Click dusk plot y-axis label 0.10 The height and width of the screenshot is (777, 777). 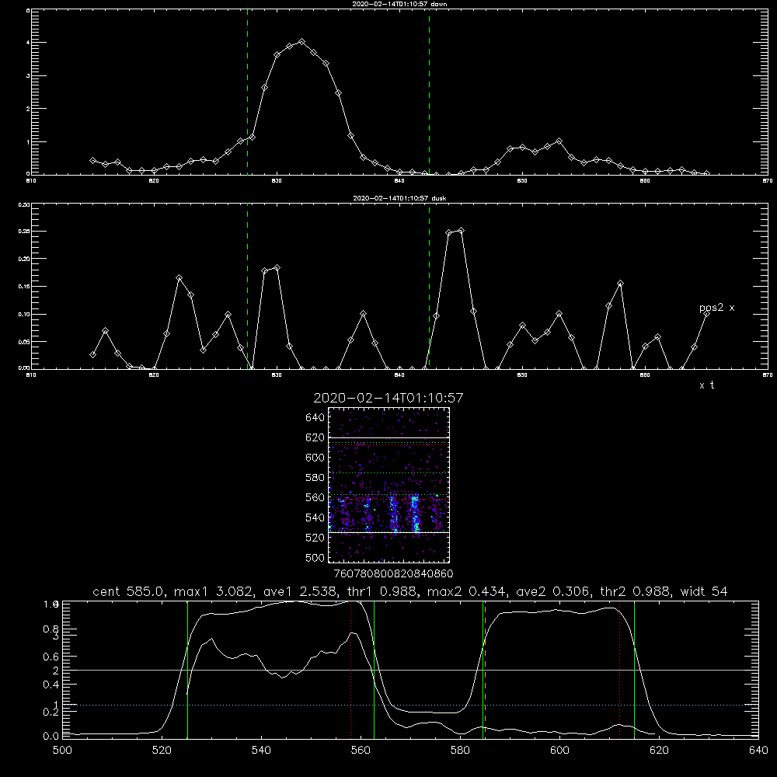tap(24, 314)
